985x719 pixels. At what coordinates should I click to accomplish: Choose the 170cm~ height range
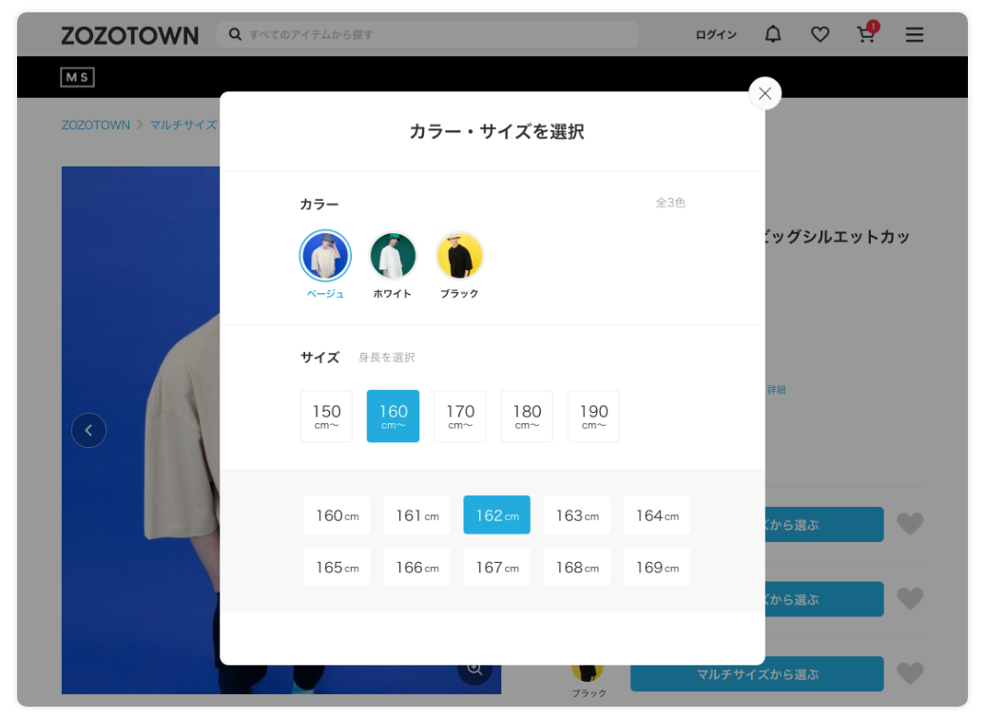coord(460,416)
